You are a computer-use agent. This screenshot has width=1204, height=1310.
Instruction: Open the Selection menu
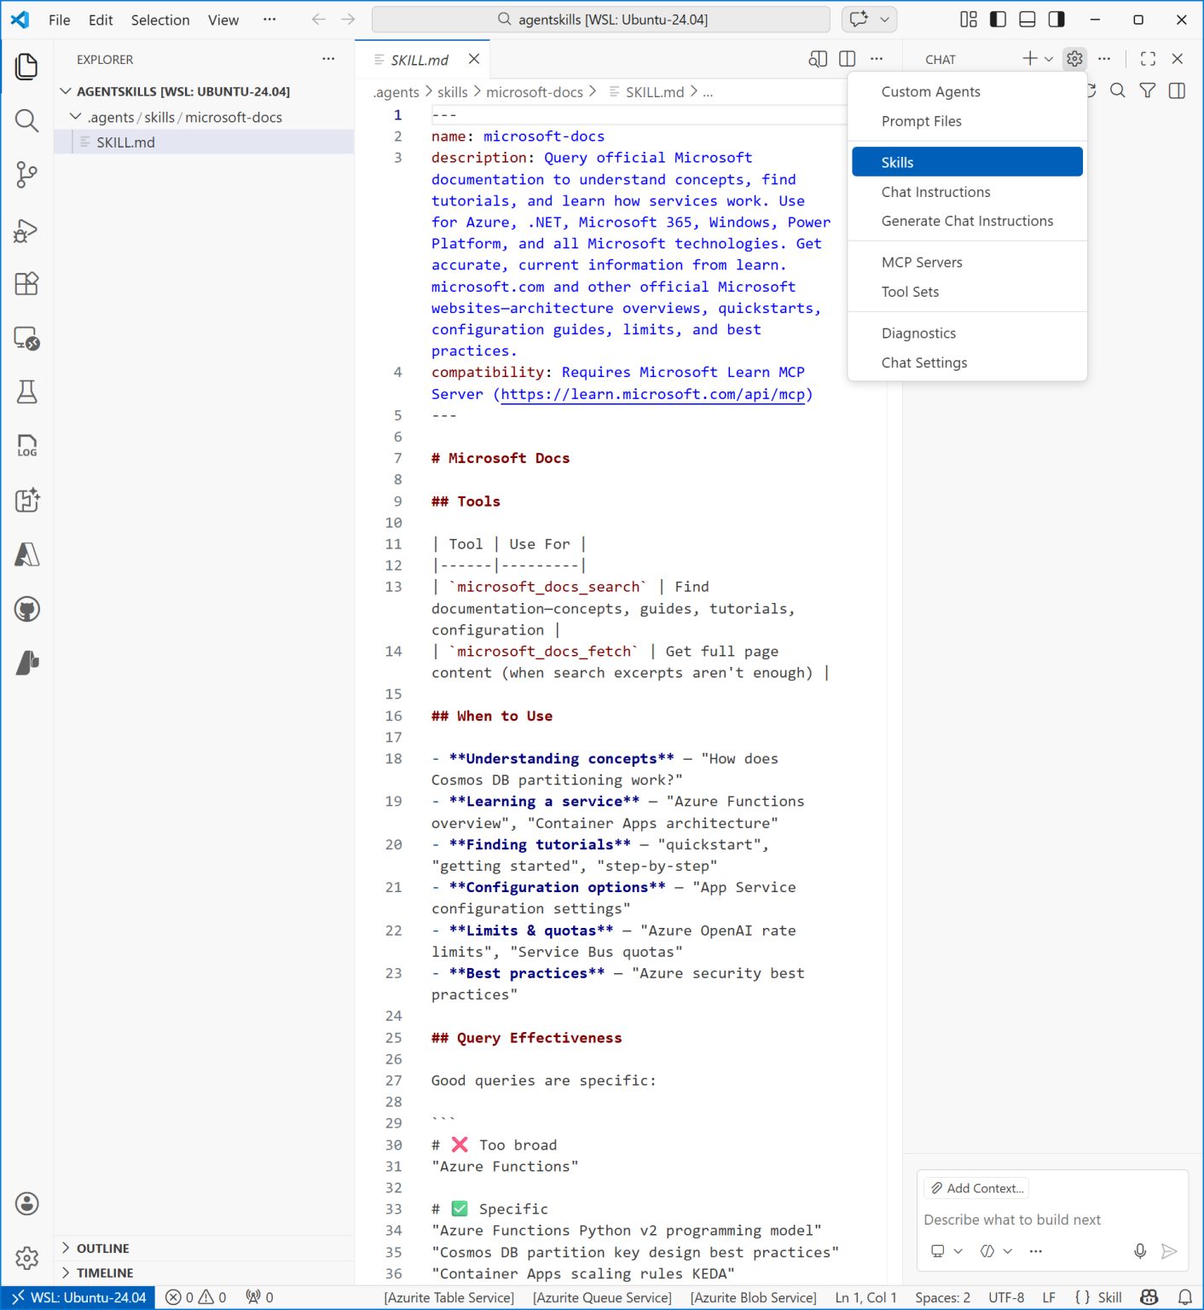159,20
